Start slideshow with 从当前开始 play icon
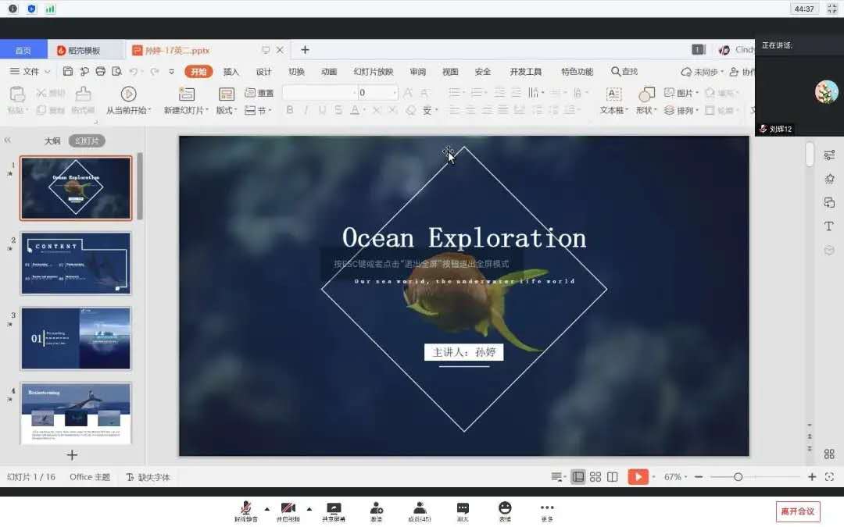This screenshot has width=844, height=527. pos(128,94)
